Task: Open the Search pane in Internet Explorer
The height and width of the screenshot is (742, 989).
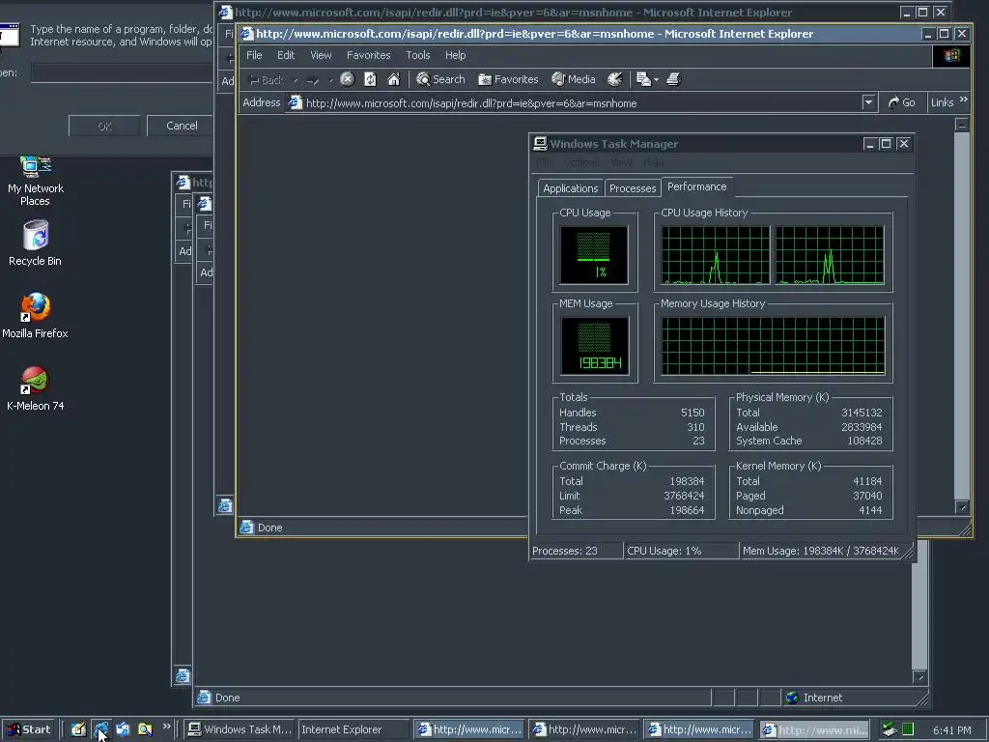Action: [440, 79]
